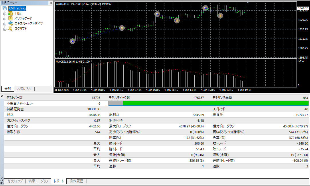Click the 絶対ドローダウン value 4462.68
The image size is (310, 186).
pyautogui.click(x=95, y=126)
